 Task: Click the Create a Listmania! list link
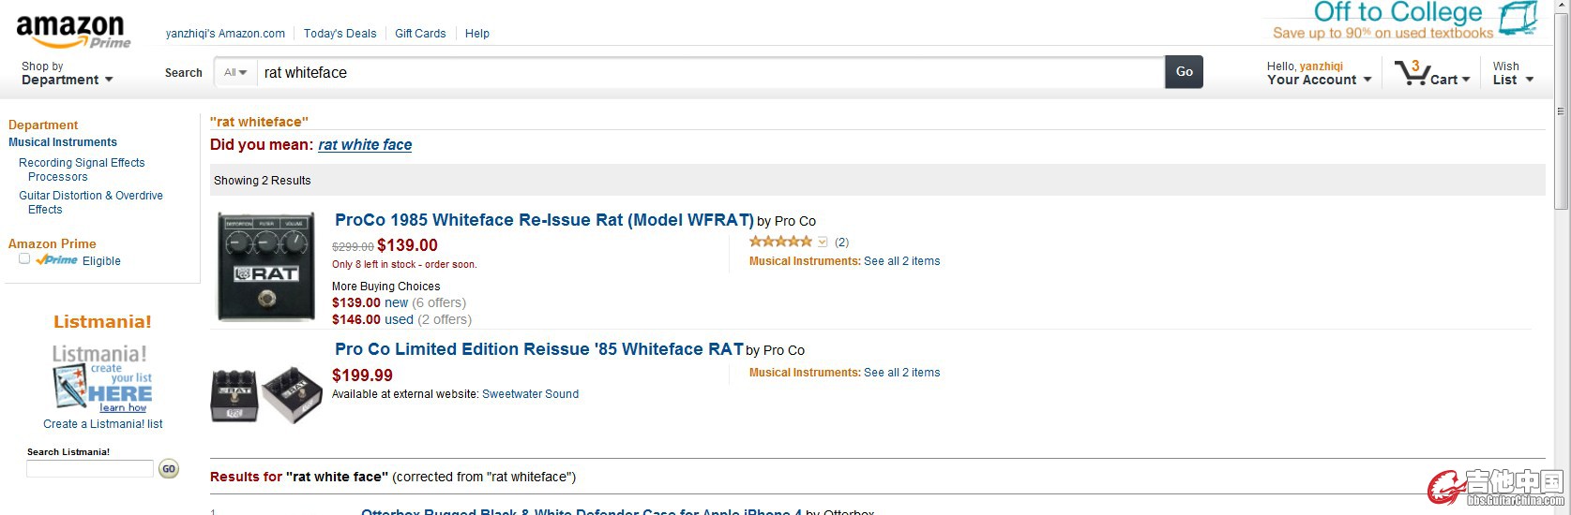[103, 424]
